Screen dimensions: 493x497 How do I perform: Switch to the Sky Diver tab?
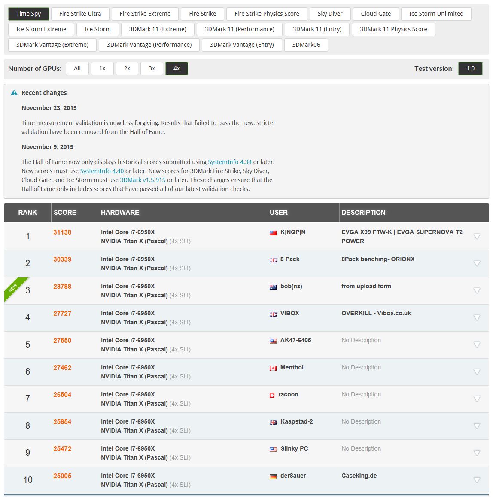[330, 14]
